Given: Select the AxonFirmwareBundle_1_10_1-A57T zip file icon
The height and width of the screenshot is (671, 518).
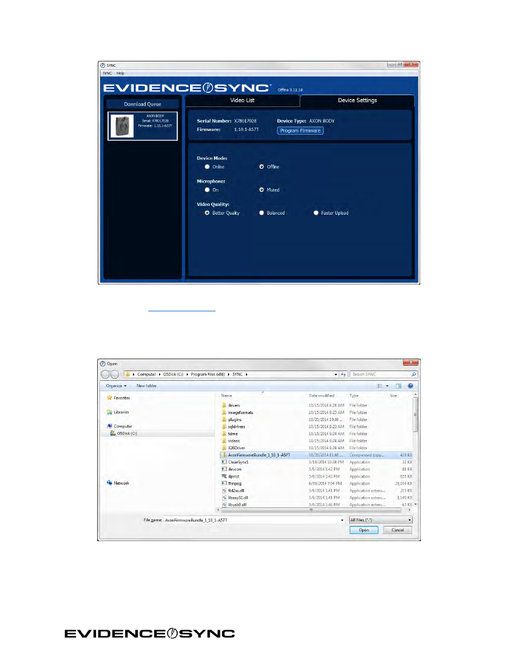Looking at the screenshot, I should (224, 455).
